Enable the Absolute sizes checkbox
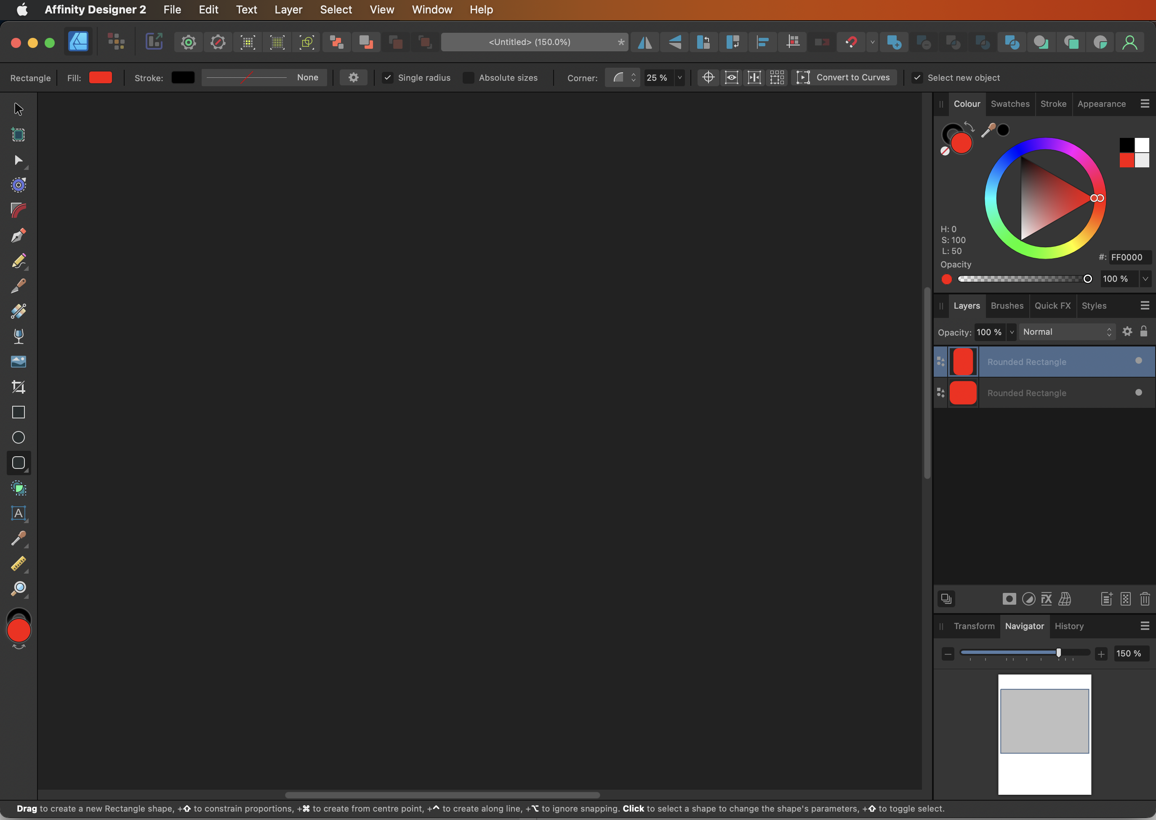1156x820 pixels. [x=469, y=78]
